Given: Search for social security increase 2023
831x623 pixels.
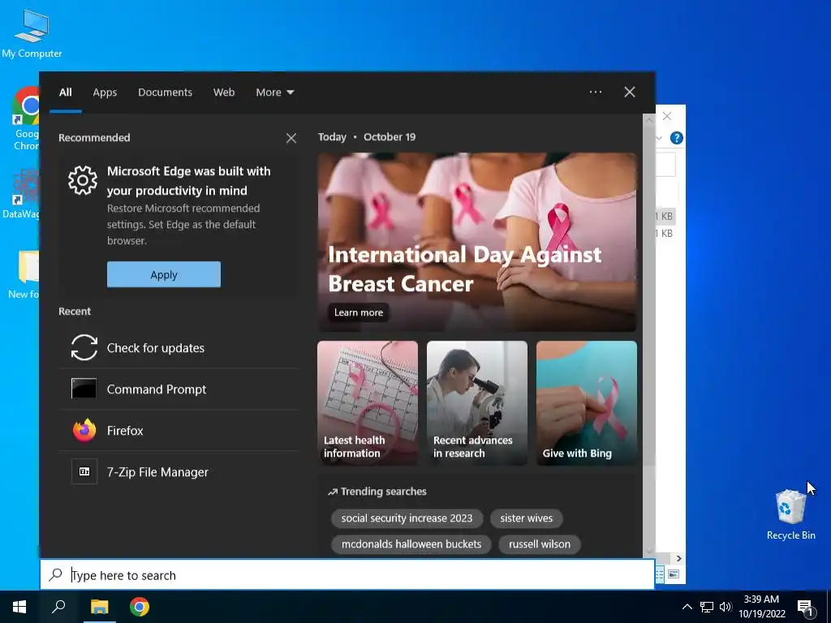Looking at the screenshot, I should point(407,518).
